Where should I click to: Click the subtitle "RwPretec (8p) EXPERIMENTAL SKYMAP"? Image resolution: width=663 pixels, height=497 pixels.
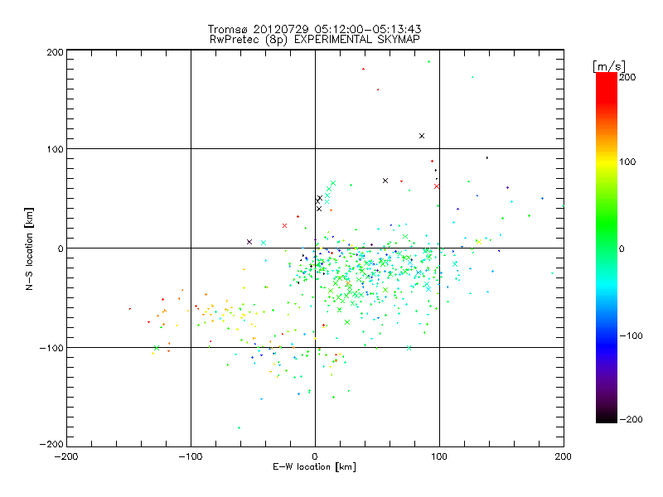(315, 40)
